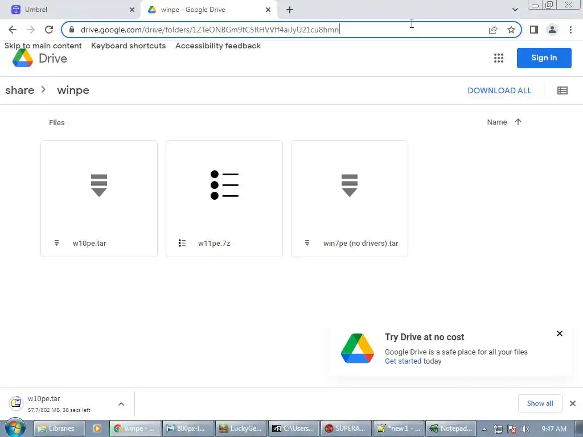
Task: Select the winpe - Google Drive tab
Action: [209, 10]
